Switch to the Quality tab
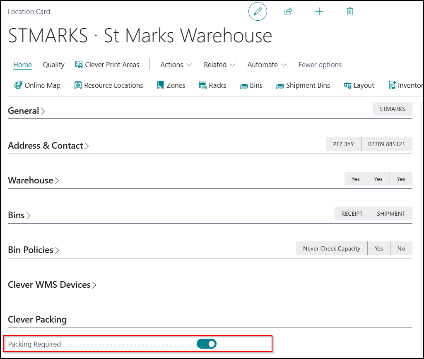The image size is (424, 359). click(53, 65)
